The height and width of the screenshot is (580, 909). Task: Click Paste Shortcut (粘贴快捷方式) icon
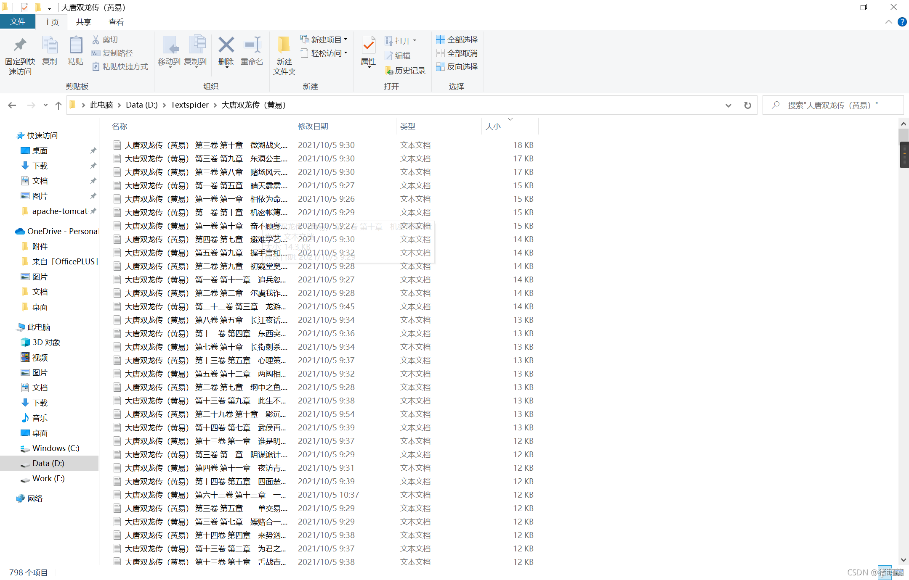(x=96, y=66)
